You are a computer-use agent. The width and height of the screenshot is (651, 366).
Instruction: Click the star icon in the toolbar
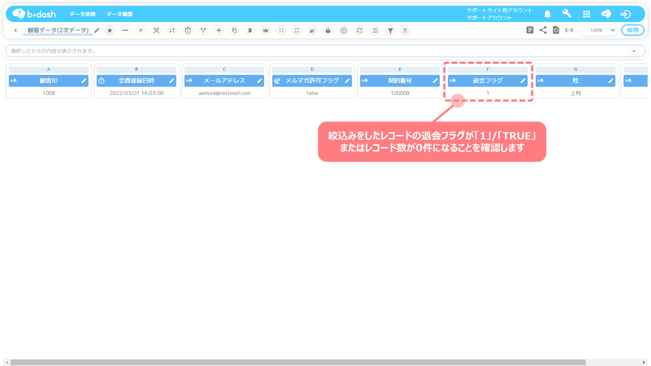pyautogui.click(x=110, y=30)
